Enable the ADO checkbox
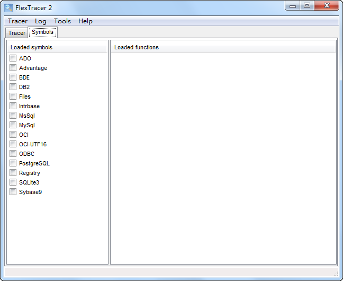The image size is (343, 281). click(13, 58)
